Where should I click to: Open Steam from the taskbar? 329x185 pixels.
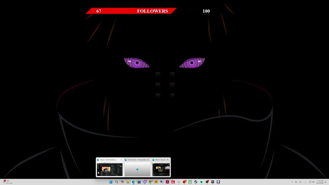pyautogui.click(x=196, y=182)
